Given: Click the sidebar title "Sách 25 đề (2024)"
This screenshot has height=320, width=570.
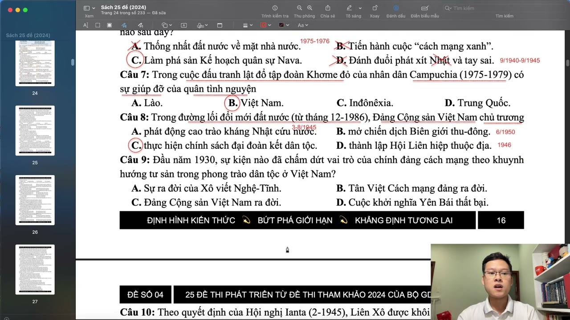Looking at the screenshot, I should pos(28,35).
